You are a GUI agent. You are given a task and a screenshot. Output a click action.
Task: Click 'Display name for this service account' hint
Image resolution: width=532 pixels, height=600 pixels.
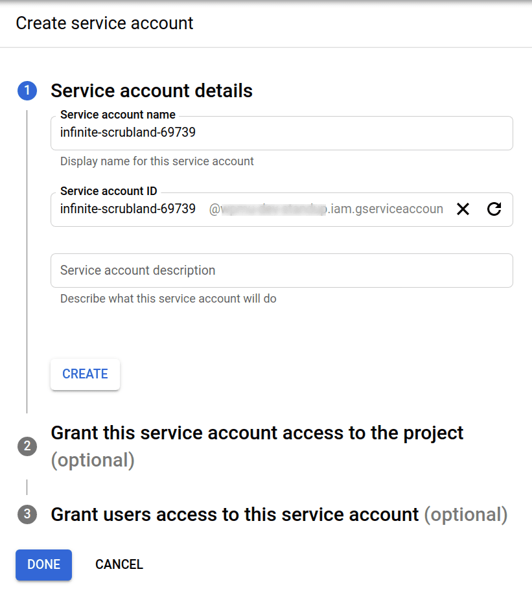157,161
